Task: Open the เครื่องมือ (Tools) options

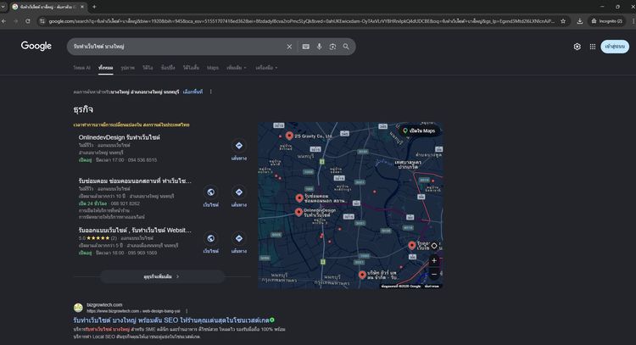Action: (x=265, y=68)
